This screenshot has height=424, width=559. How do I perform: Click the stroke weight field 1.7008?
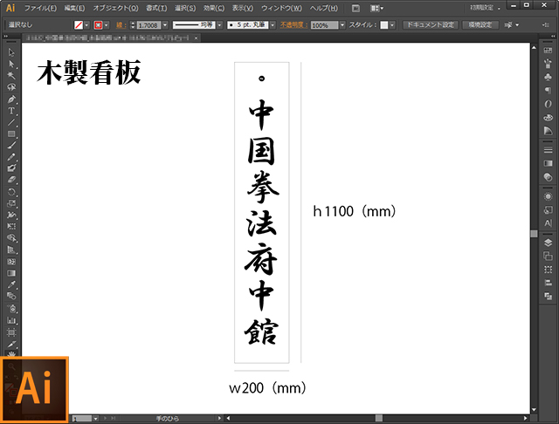click(148, 25)
